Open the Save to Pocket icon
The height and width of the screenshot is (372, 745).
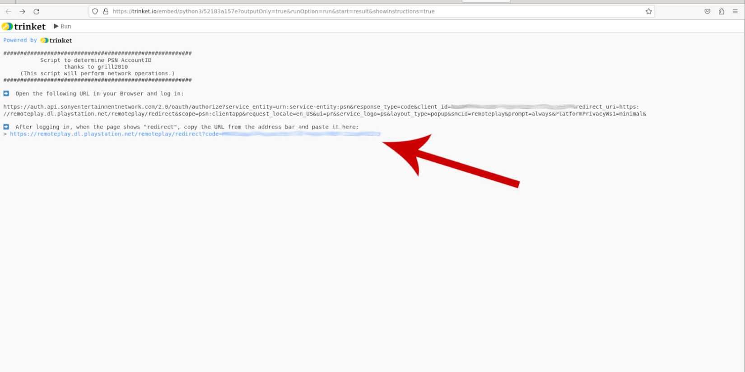click(x=707, y=11)
